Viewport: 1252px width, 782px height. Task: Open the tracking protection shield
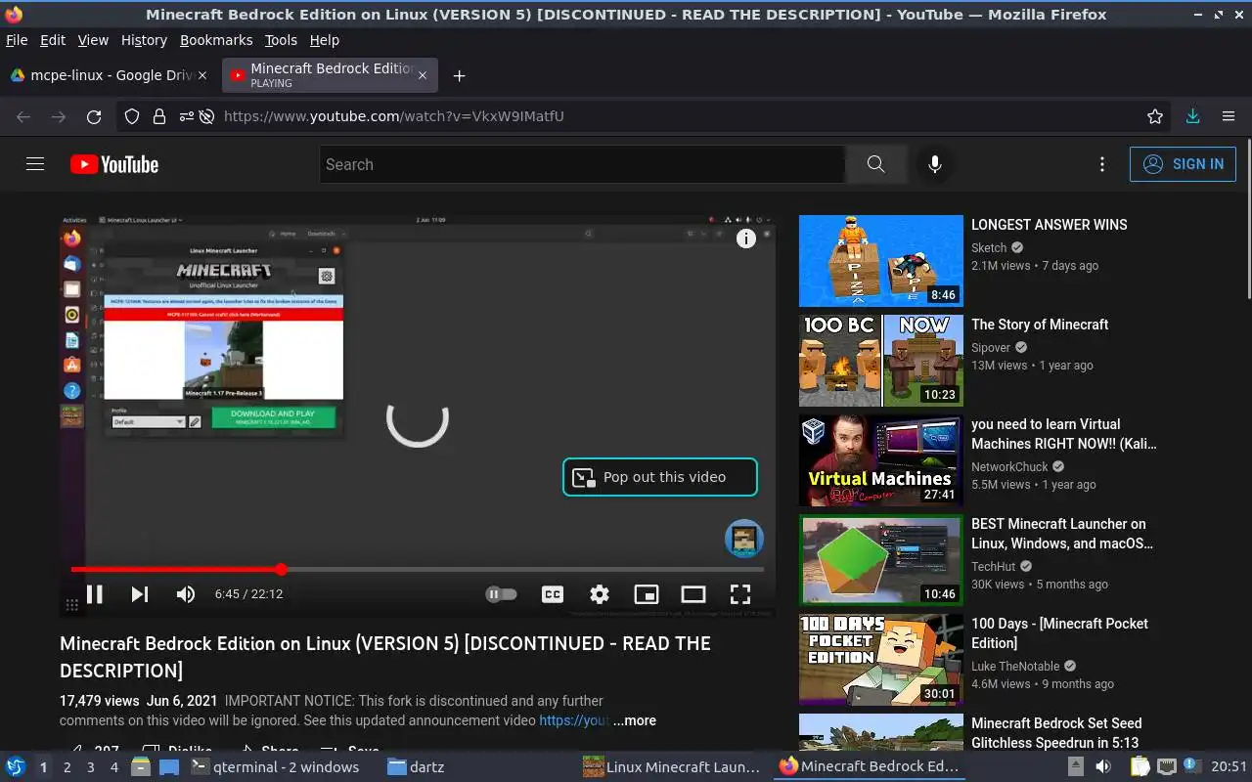tap(132, 116)
